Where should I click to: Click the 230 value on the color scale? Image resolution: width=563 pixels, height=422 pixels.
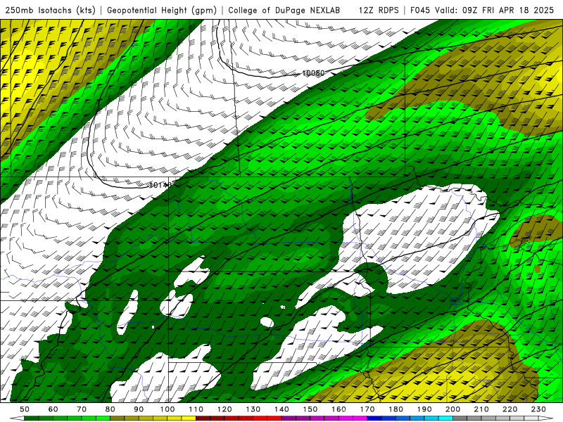point(538,409)
